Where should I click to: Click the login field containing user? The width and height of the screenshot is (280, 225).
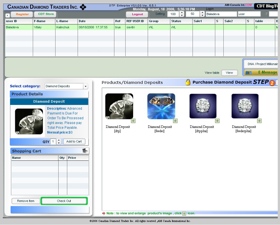click(249, 14)
